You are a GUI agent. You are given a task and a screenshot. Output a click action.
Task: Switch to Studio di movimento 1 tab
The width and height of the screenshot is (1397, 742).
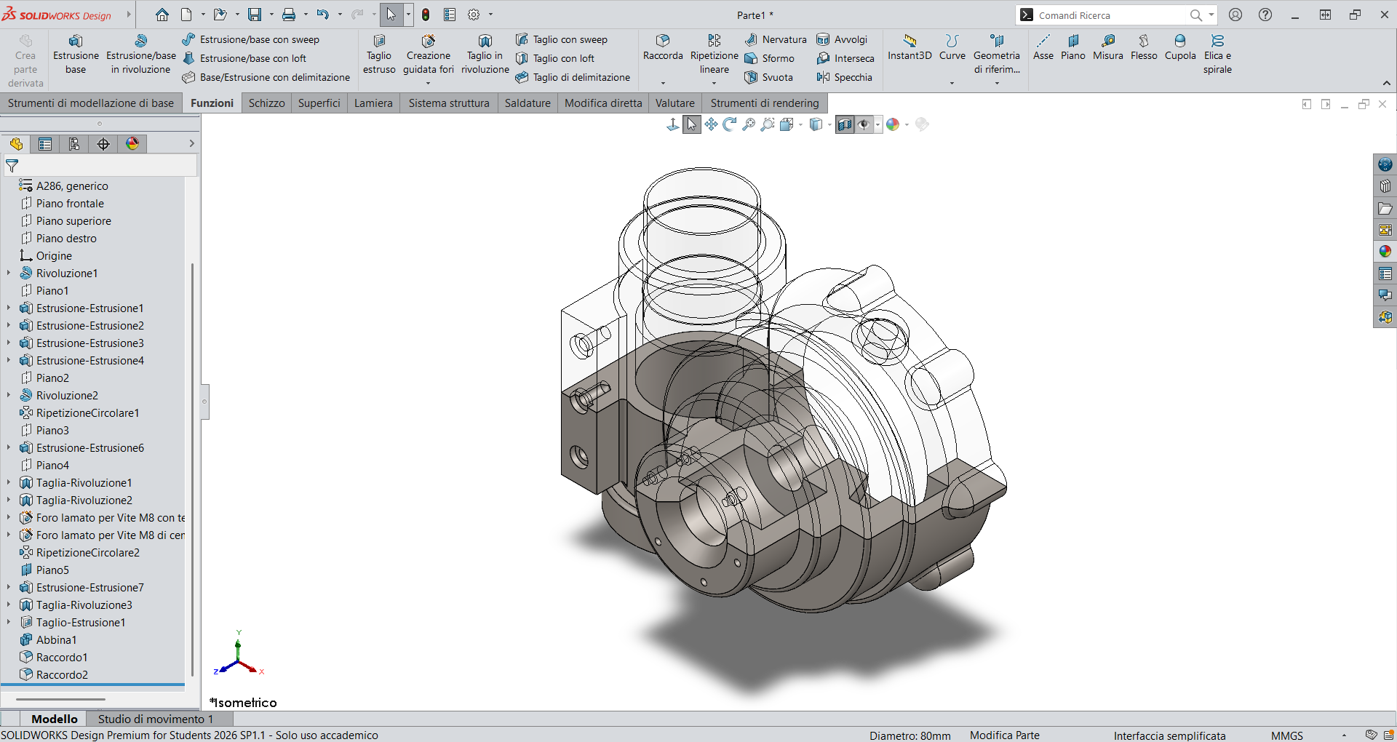(156, 719)
